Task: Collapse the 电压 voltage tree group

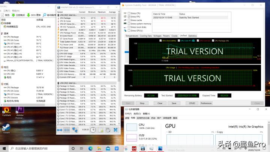Action: pyautogui.click(x=2, y=67)
